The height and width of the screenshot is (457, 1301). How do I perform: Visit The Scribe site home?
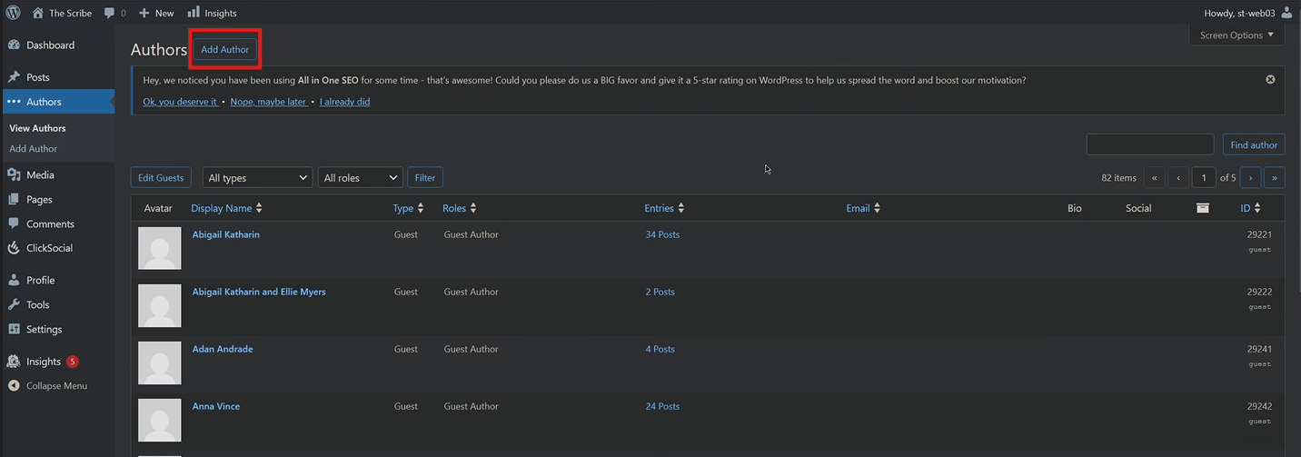pyautogui.click(x=62, y=13)
